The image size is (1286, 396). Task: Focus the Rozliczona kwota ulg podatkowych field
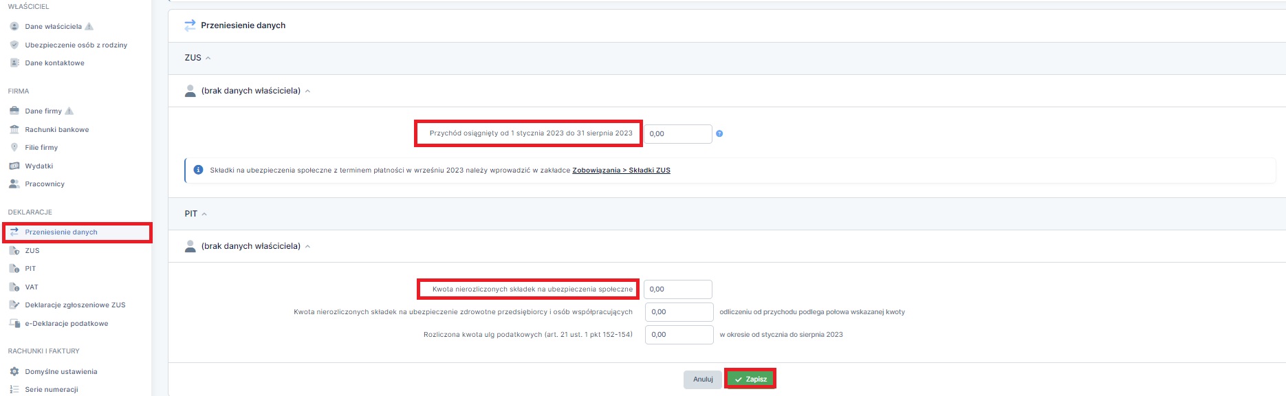click(x=679, y=334)
